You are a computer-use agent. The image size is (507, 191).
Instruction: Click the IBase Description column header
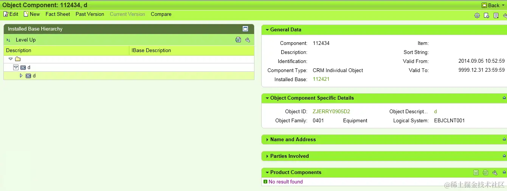click(x=192, y=50)
